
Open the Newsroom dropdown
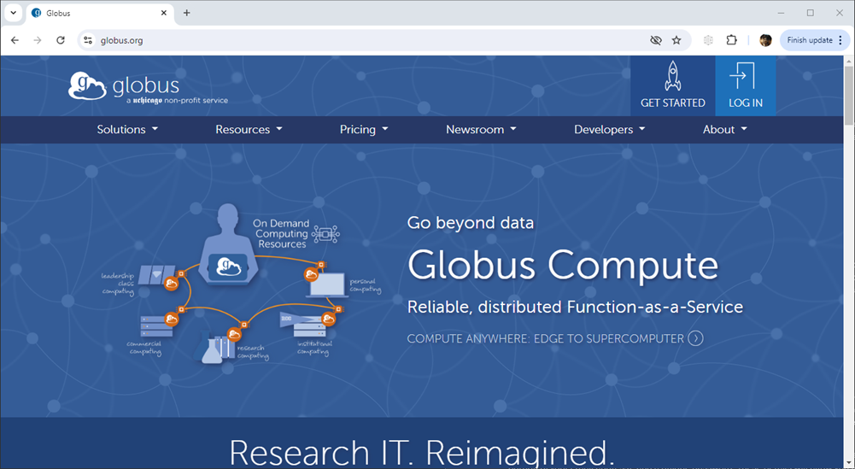pyautogui.click(x=481, y=130)
